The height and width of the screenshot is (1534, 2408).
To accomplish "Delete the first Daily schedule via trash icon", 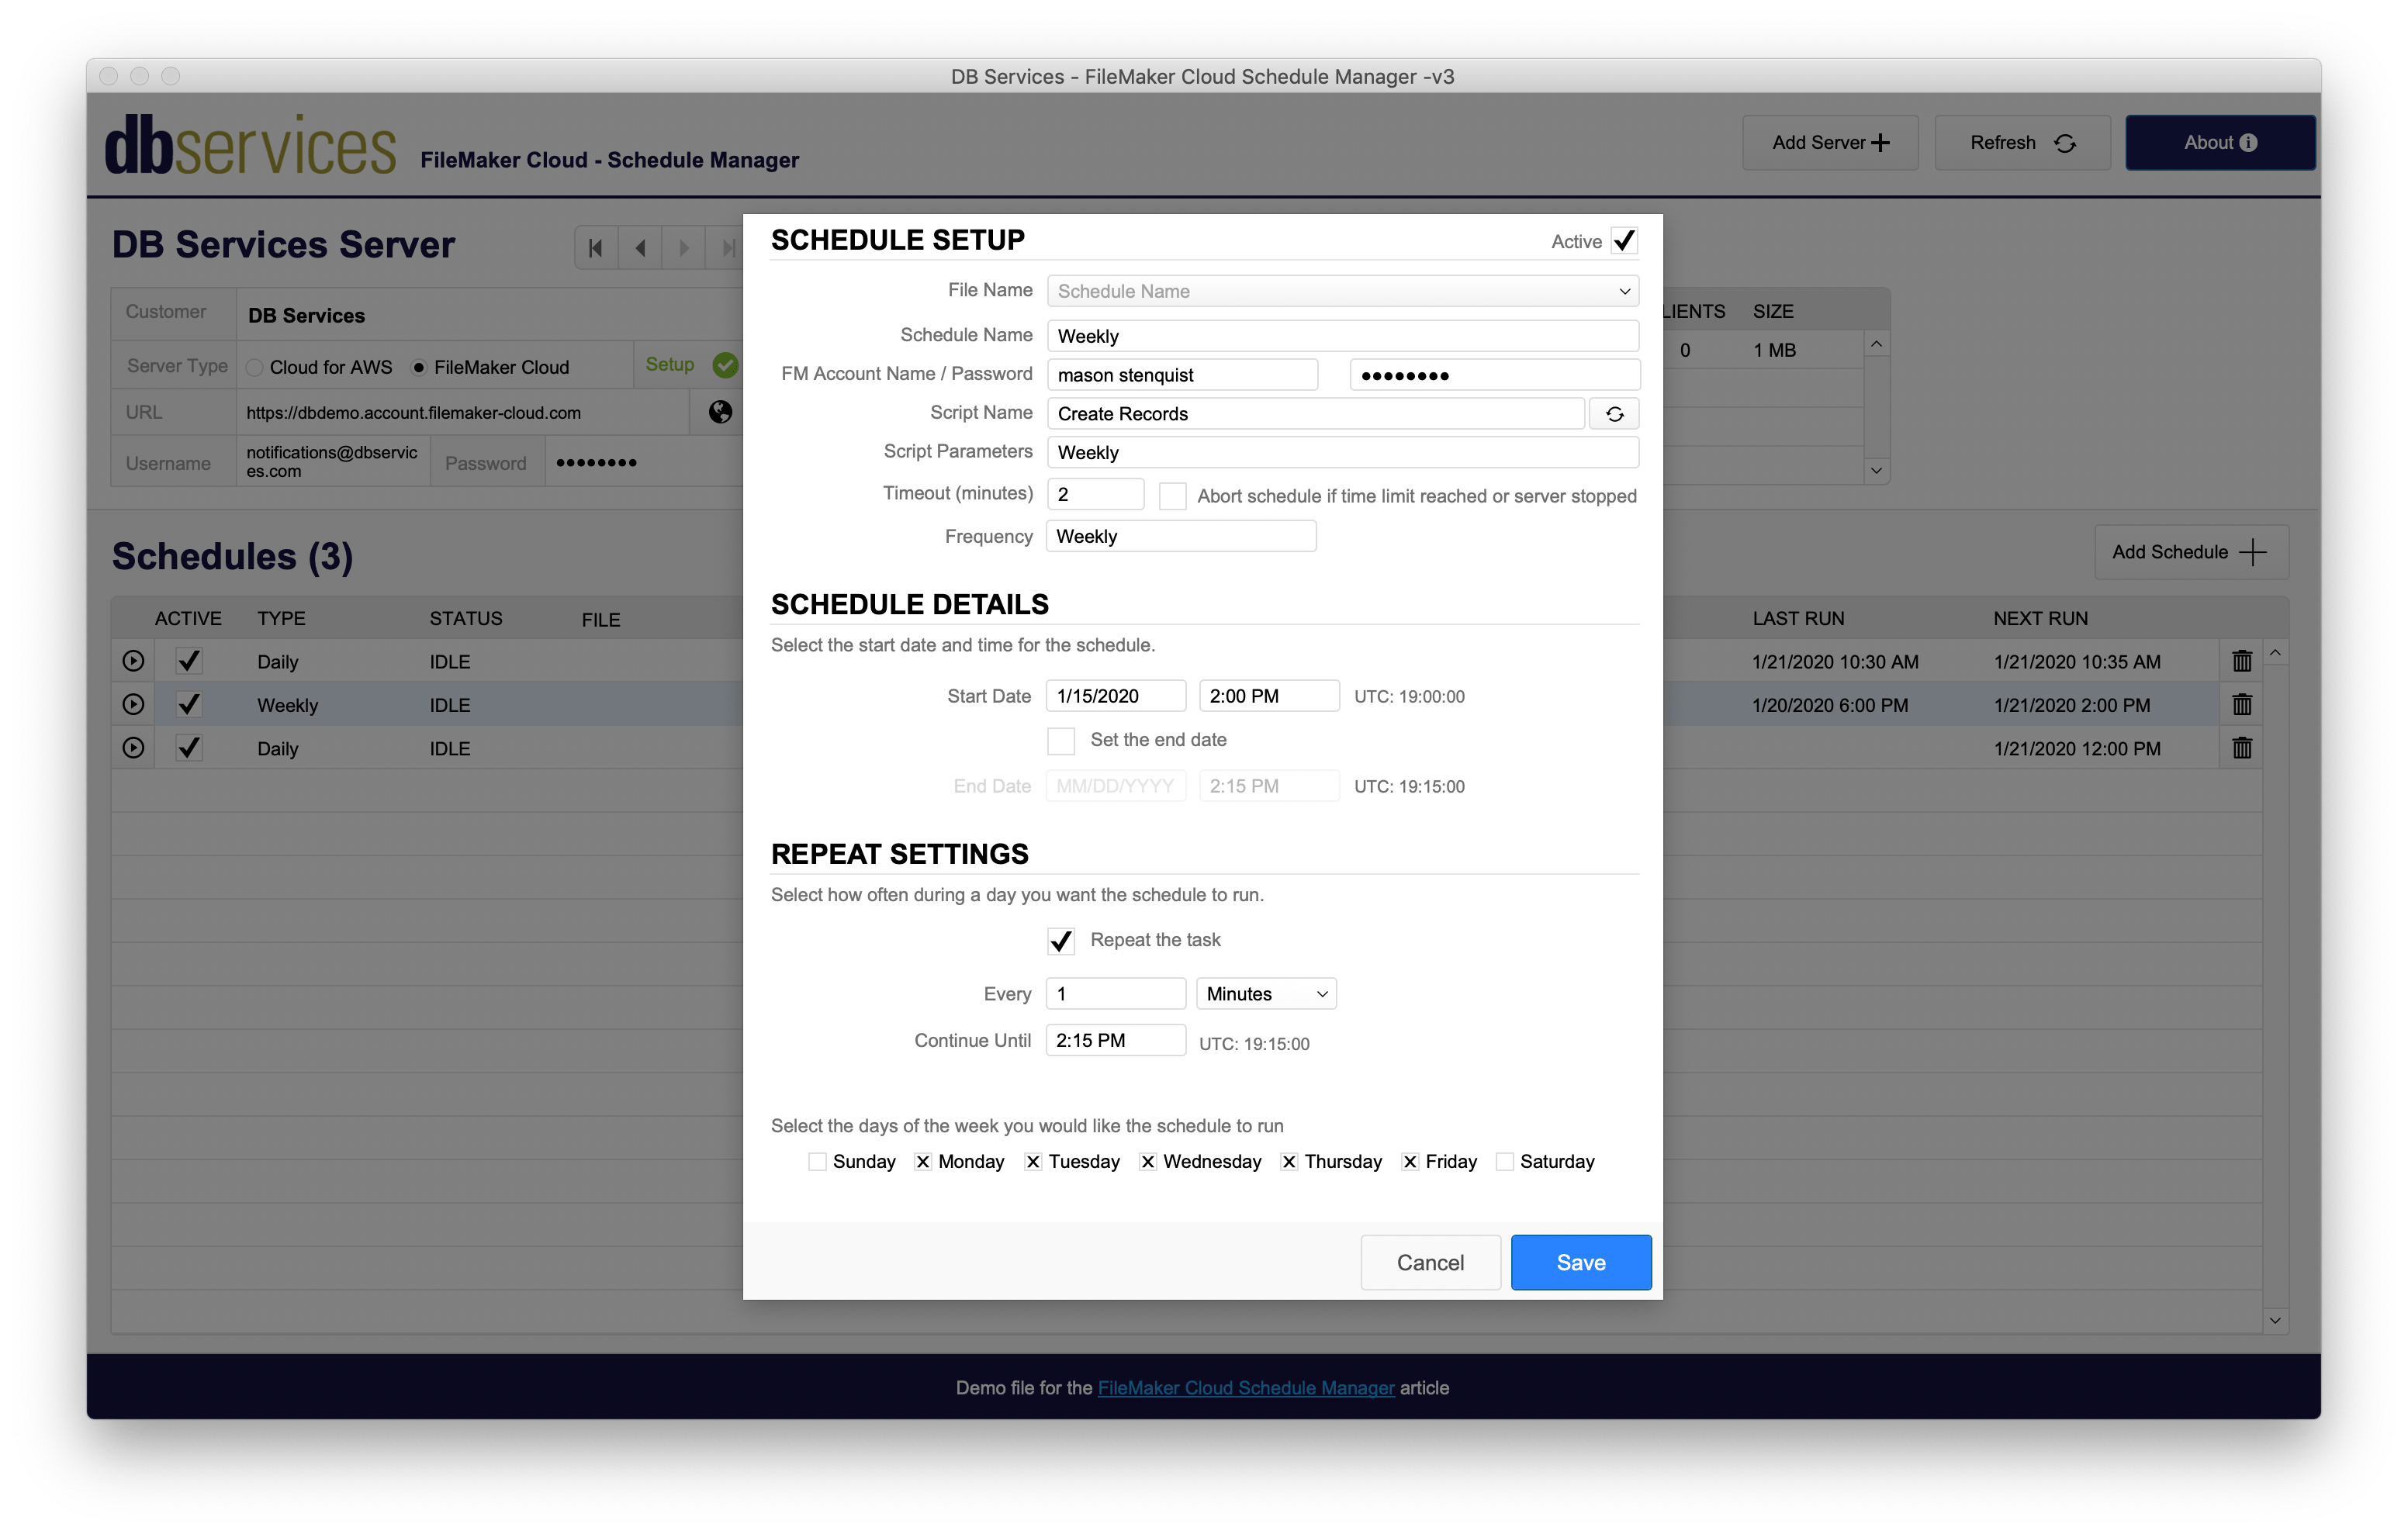I will pos(2241,662).
